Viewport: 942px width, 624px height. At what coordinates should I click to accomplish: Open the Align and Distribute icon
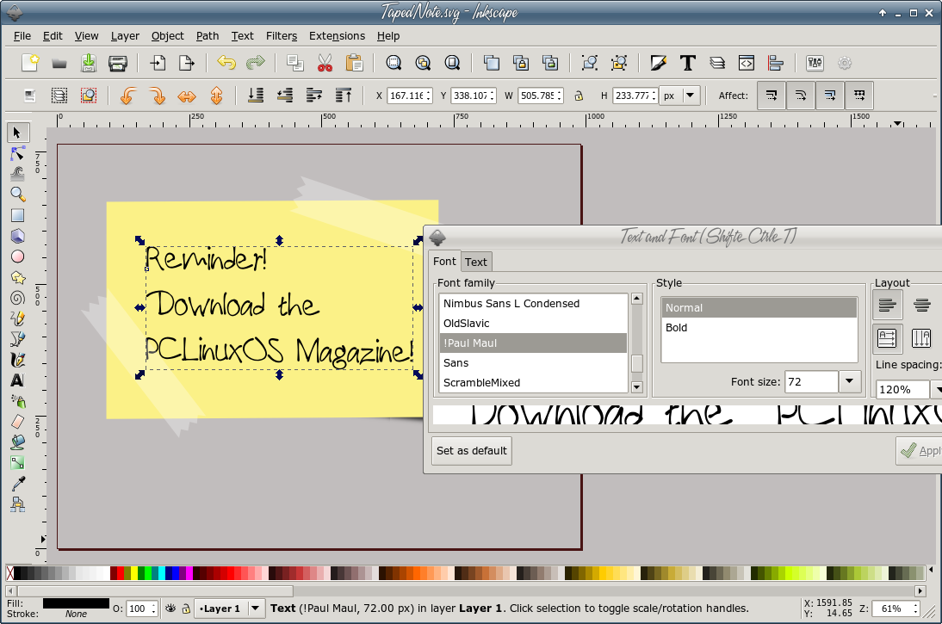click(x=776, y=63)
